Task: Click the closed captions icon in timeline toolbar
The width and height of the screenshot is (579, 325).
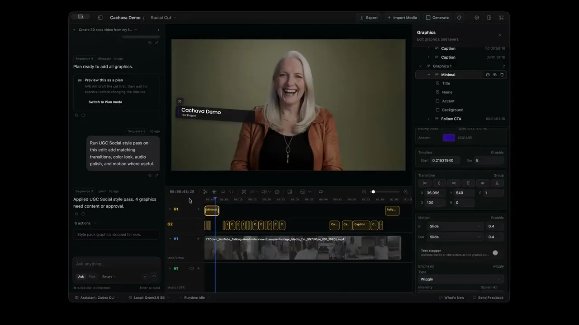Action: point(303,192)
